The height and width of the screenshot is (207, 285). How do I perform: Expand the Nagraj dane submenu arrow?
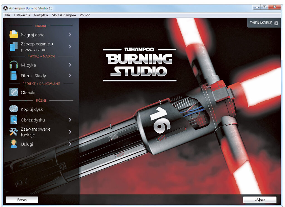coord(70,35)
